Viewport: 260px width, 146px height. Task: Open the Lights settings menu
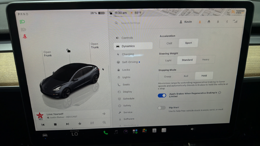tap(124, 77)
